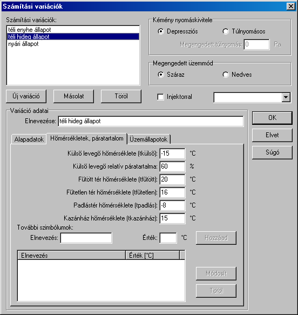Click Elvet to discard changes

point(272,135)
